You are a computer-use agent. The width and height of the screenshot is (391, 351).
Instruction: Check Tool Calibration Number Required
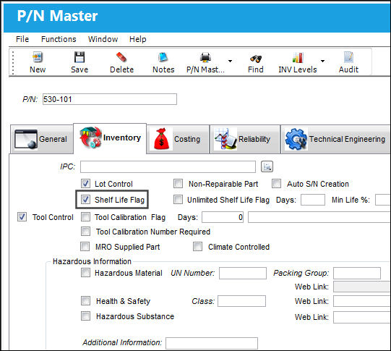[x=85, y=231]
